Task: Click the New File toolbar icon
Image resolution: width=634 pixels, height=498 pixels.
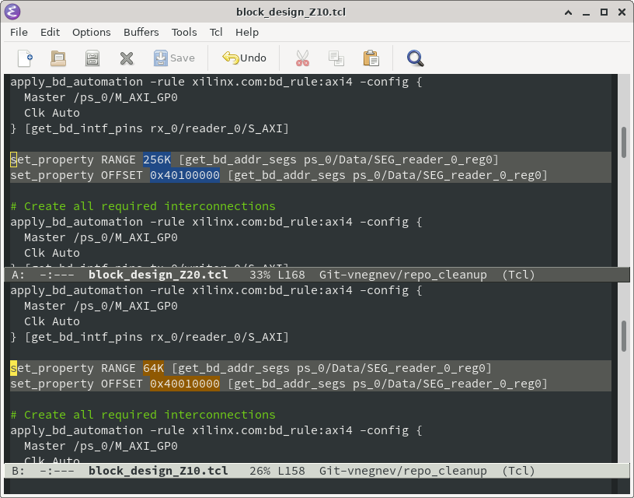Action: [25, 58]
